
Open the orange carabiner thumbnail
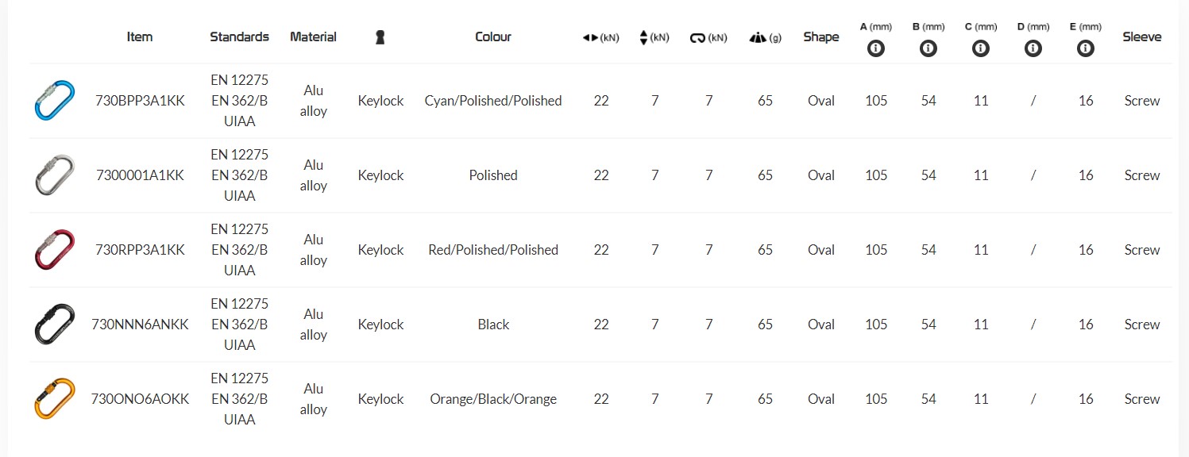pos(55,399)
